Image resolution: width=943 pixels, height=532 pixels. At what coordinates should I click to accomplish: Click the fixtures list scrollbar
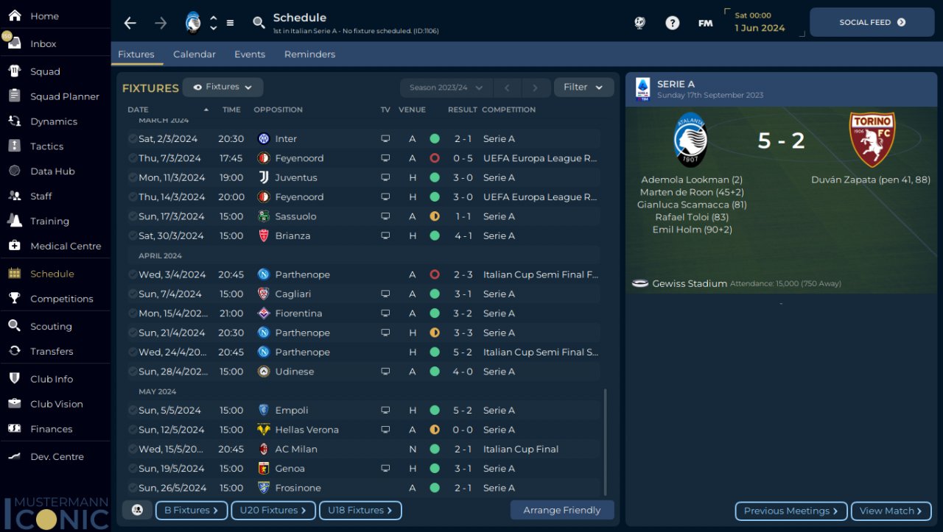pyautogui.click(x=606, y=441)
